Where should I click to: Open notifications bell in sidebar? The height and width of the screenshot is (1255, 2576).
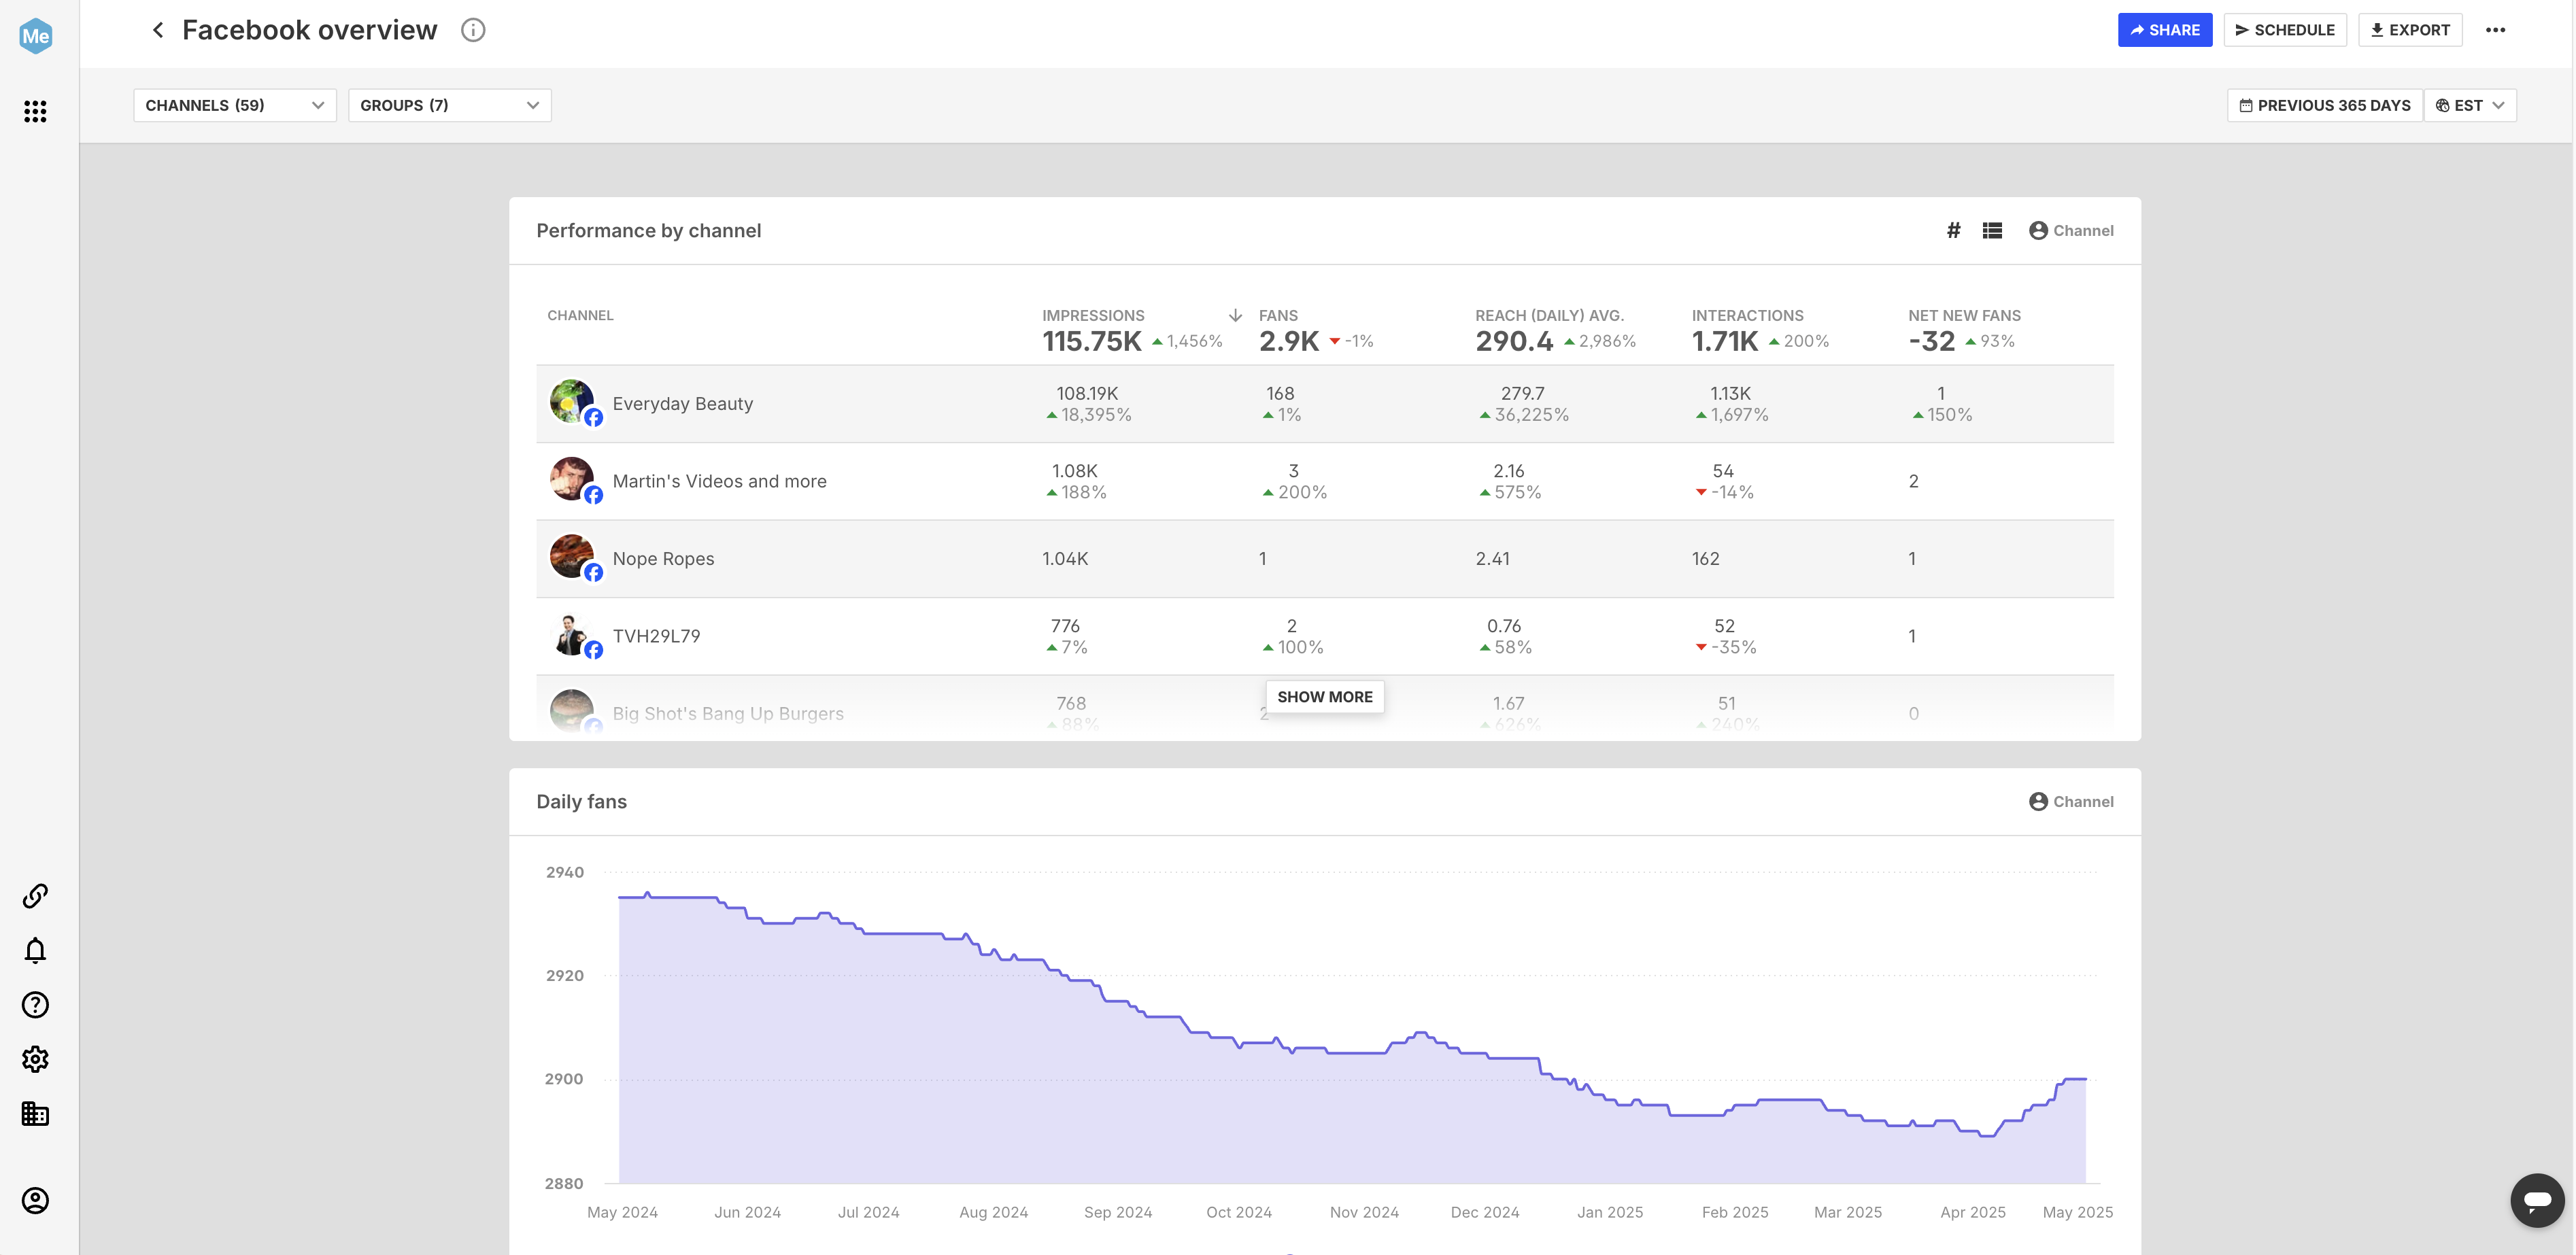[35, 950]
